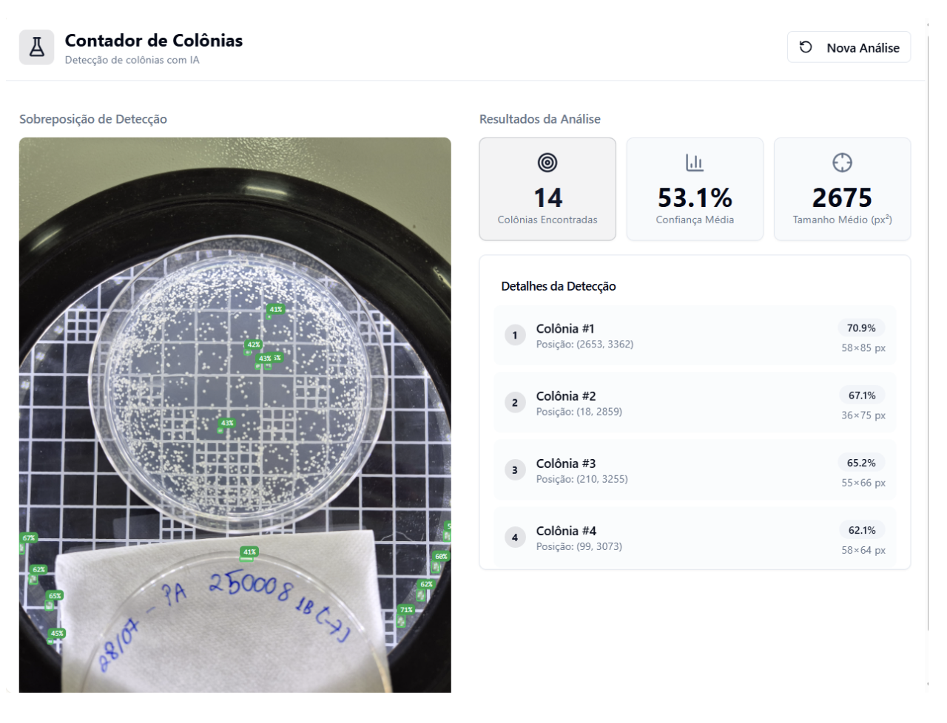The height and width of the screenshot is (723, 947).
Task: Select number badge 4 beside Colônia #4
Action: click(x=515, y=537)
